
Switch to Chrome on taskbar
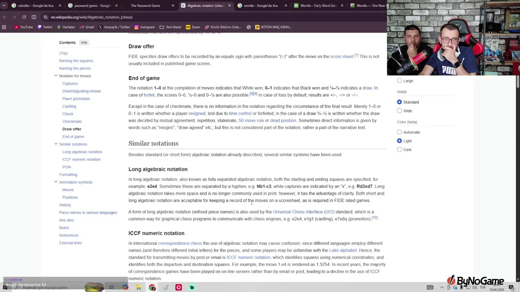(152, 287)
